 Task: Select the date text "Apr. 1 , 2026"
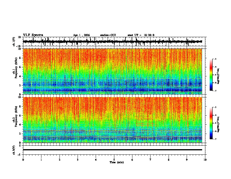81,35
